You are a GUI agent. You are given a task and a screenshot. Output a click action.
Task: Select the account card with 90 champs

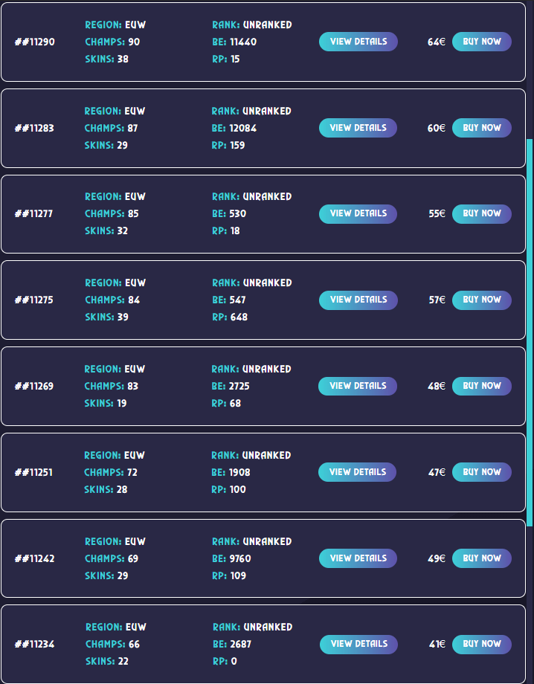tap(263, 42)
